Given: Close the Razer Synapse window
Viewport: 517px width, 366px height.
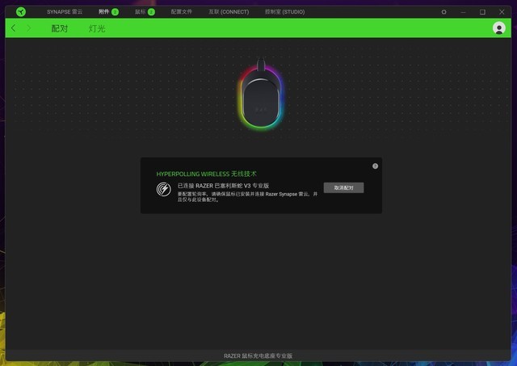Looking at the screenshot, I should point(502,12).
